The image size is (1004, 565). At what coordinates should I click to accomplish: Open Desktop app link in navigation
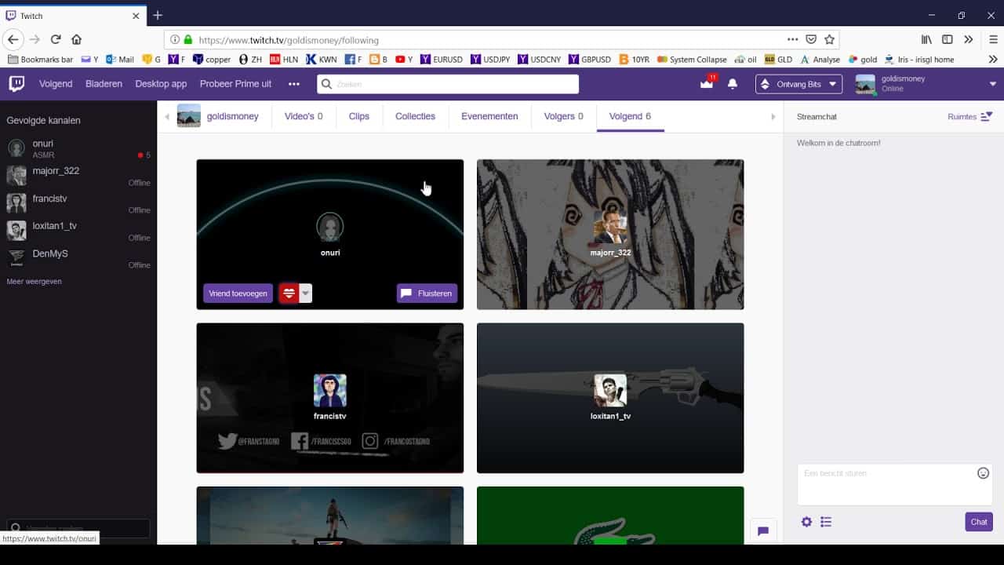click(161, 84)
